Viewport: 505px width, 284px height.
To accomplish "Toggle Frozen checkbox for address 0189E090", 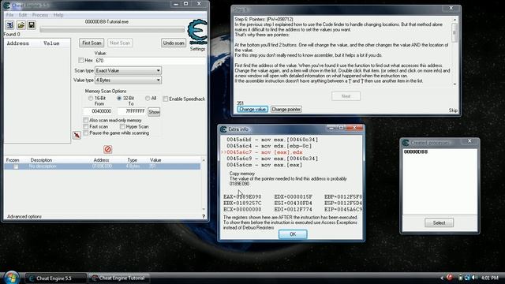I will coord(16,166).
